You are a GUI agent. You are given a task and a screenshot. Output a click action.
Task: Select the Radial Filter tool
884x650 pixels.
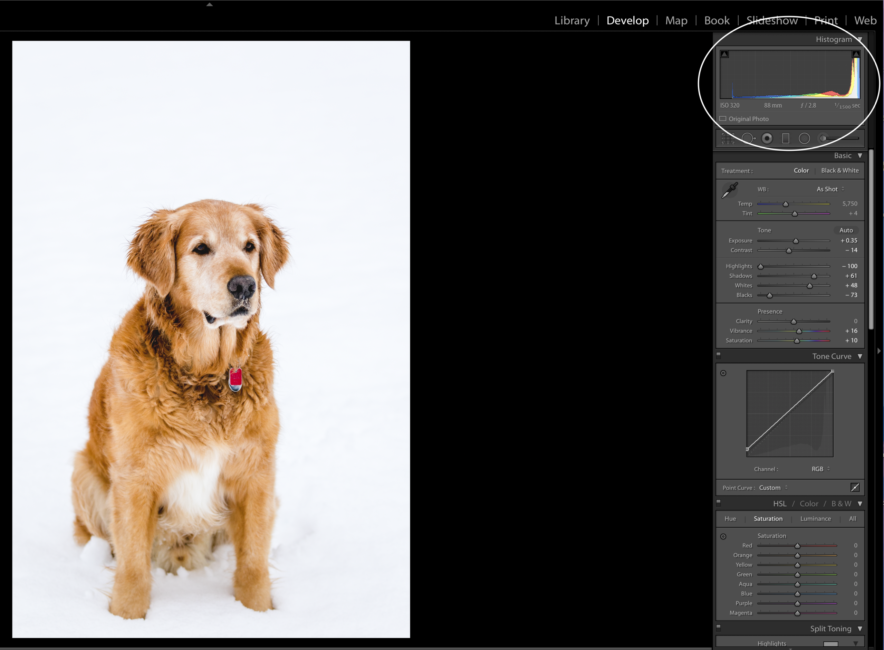click(x=804, y=138)
